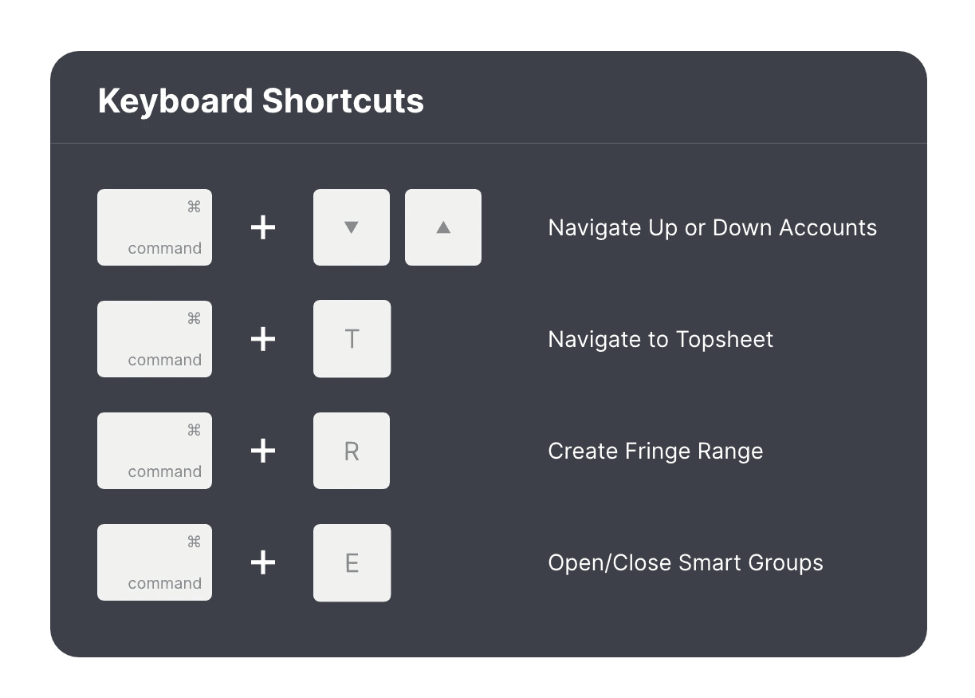Select the R key for Fringe Range
This screenshot has height=698, width=975.
[352, 451]
